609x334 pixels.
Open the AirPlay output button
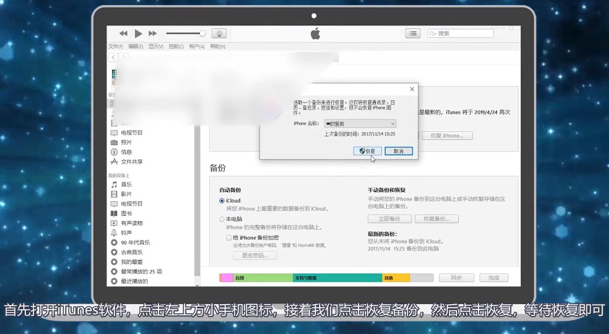(219, 34)
